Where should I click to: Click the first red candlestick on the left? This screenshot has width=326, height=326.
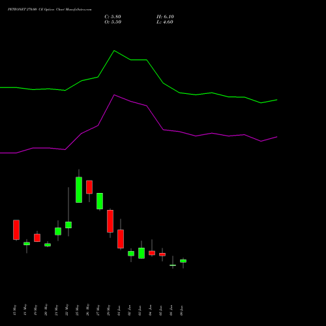[16, 230]
